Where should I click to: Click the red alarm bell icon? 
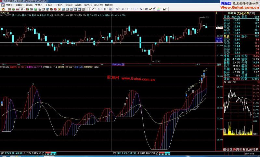coord(55,9)
